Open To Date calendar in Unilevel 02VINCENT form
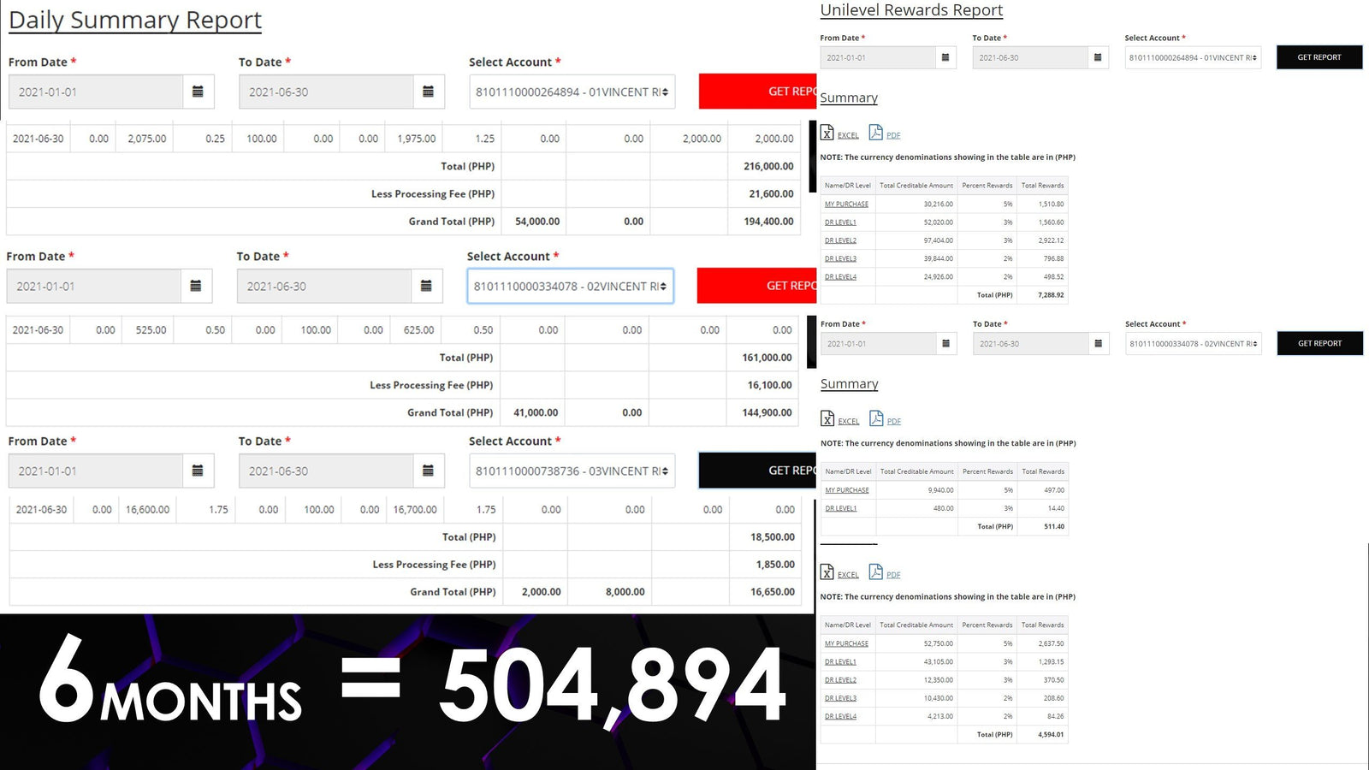 coord(1098,343)
